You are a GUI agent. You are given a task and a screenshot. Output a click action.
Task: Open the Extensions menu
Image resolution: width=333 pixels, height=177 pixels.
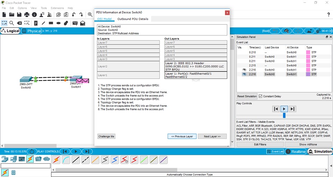click(x=57, y=8)
